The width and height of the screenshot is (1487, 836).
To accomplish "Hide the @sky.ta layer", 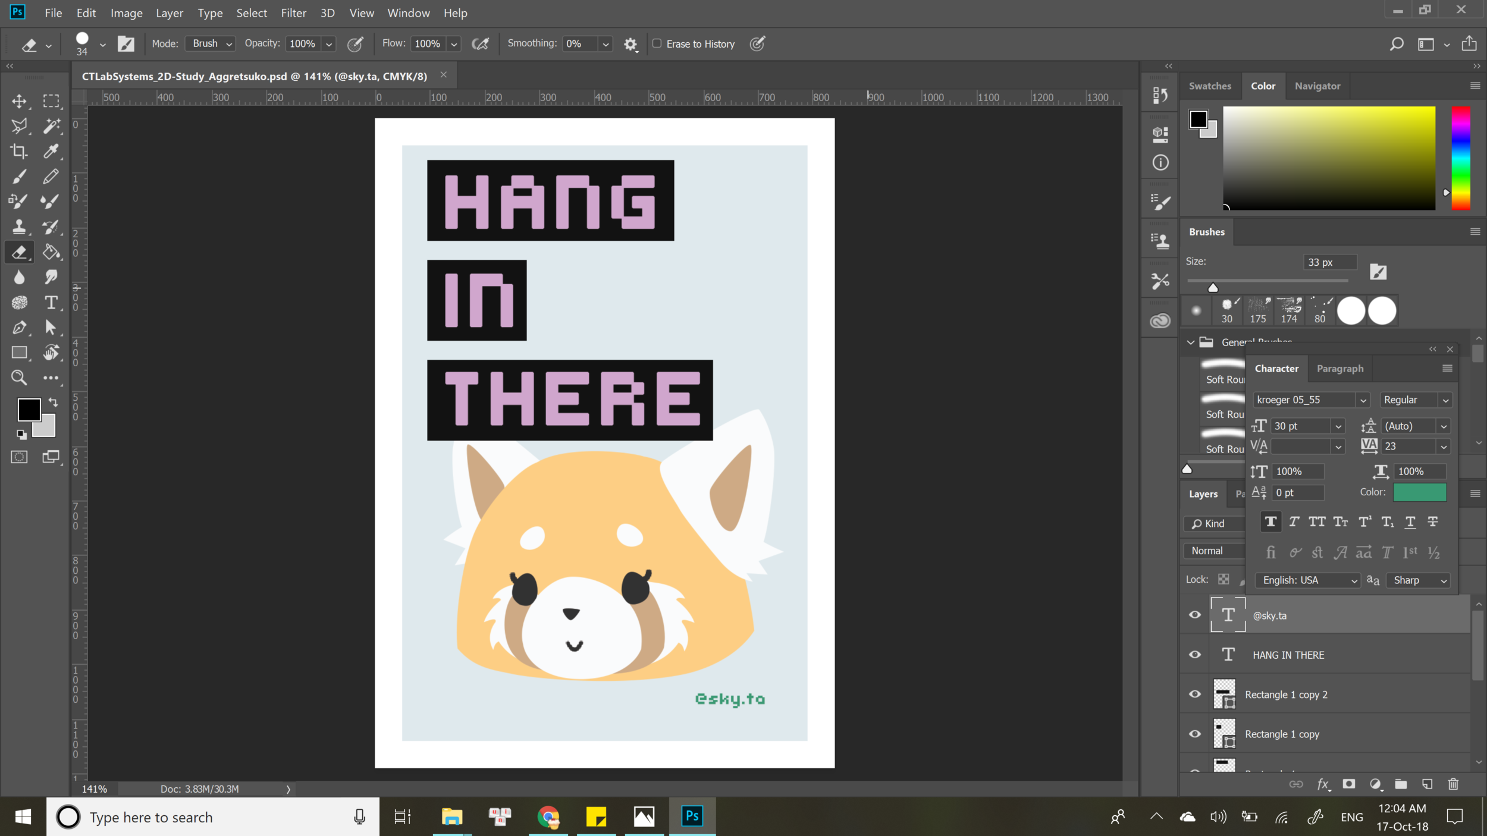I will pos(1194,615).
